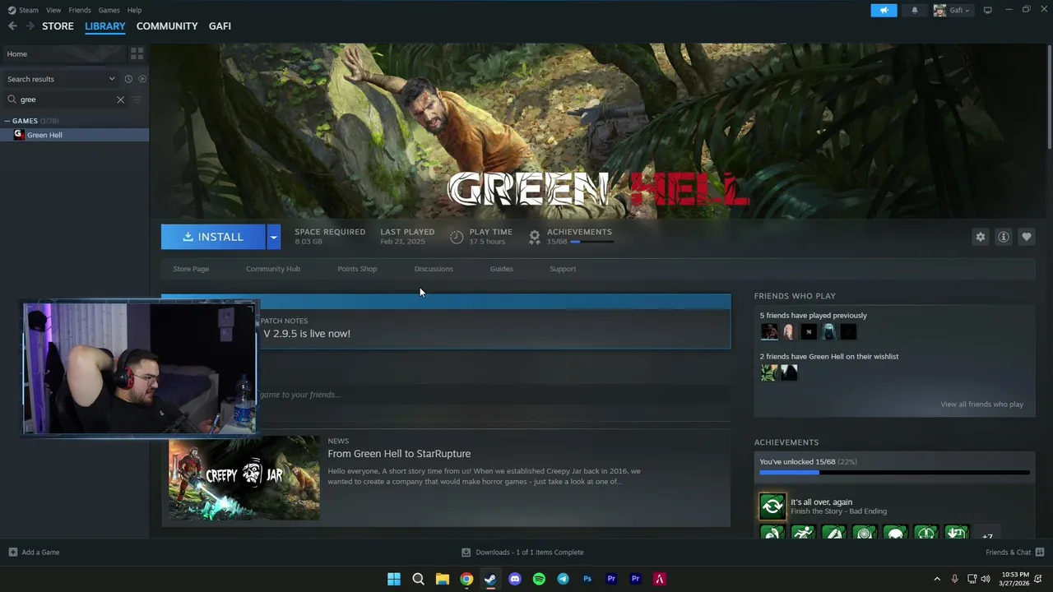Open the Support link
Image resolution: width=1053 pixels, height=592 pixels.
coord(563,269)
